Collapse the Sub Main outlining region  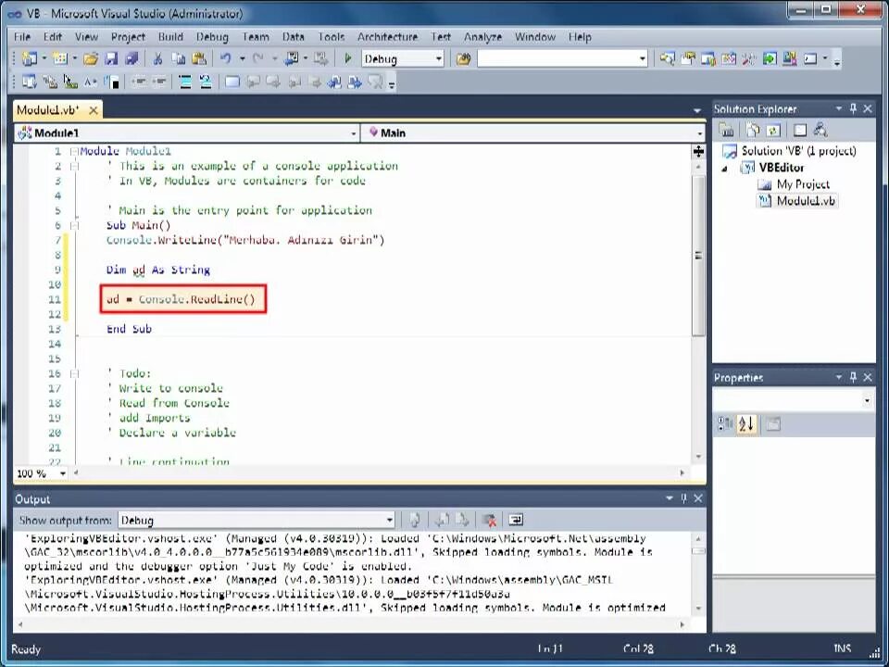[74, 225]
